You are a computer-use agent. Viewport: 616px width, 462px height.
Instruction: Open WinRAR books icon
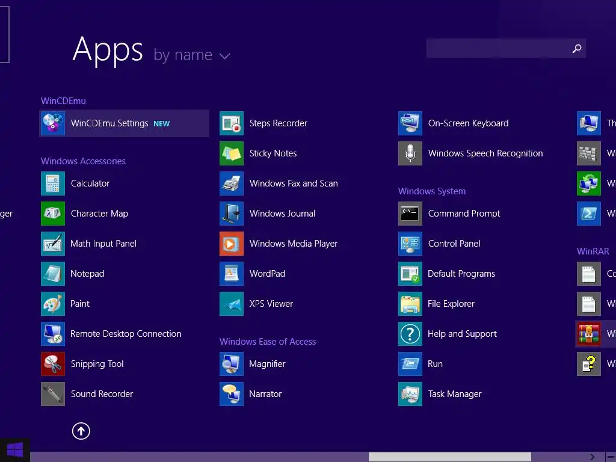pos(588,334)
